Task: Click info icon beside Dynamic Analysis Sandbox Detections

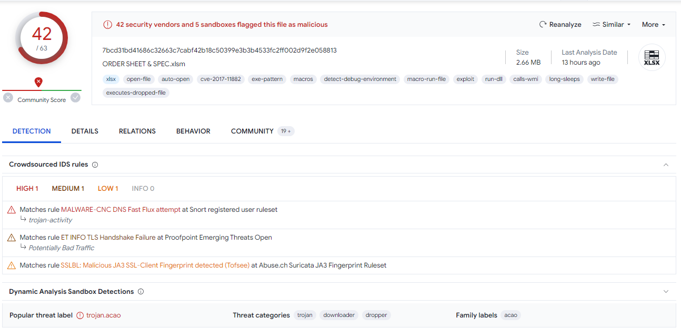Action: [141, 291]
